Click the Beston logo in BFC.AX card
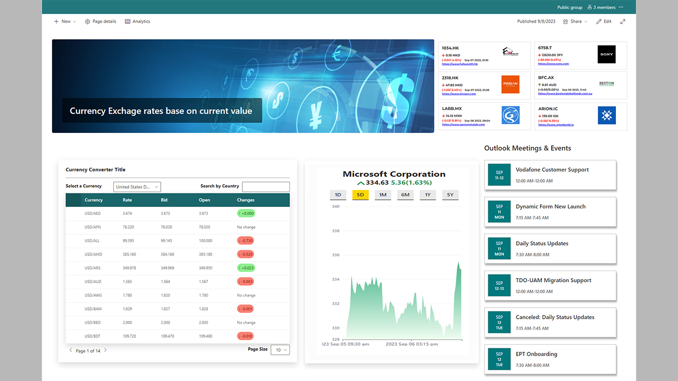The image size is (678, 381). click(607, 83)
